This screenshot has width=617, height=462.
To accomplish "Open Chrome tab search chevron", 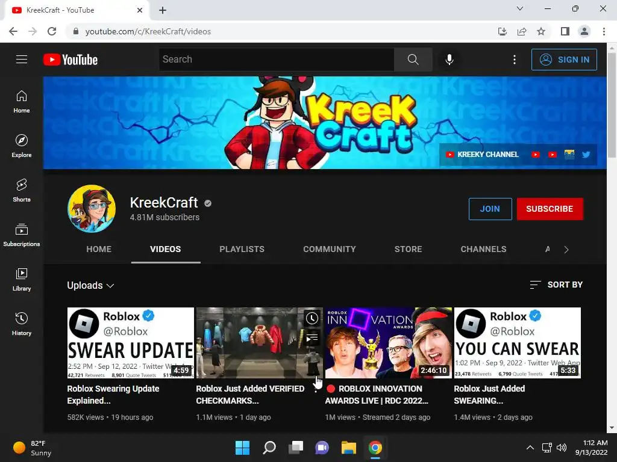I will (x=520, y=8).
